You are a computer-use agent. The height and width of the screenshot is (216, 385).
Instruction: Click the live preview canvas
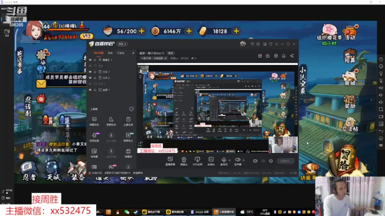tap(218, 108)
